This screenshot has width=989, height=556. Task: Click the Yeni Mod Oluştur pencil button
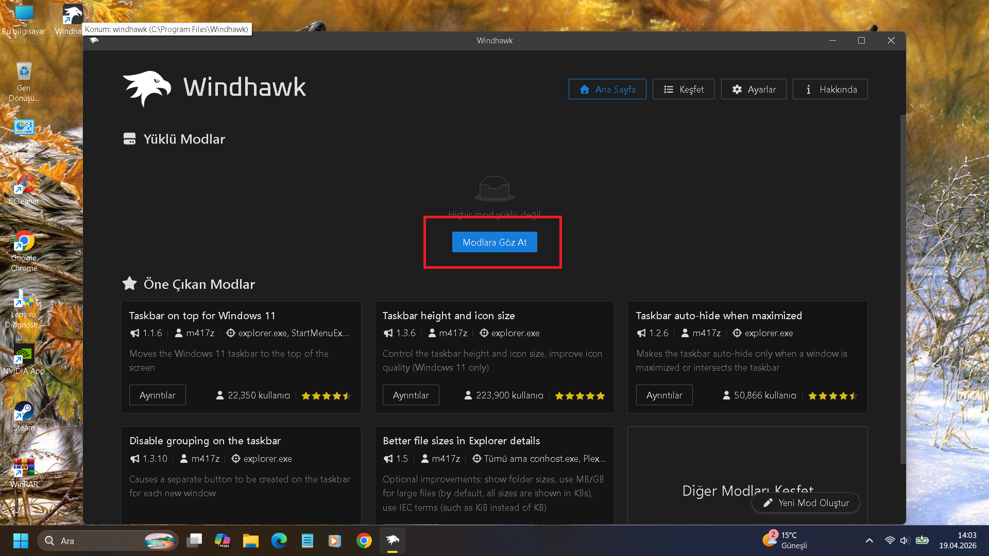pyautogui.click(x=806, y=502)
